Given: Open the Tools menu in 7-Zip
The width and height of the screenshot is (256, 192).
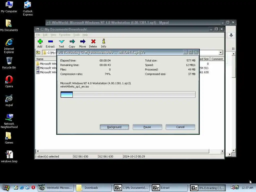Looking at the screenshot, I should click(x=76, y=35).
